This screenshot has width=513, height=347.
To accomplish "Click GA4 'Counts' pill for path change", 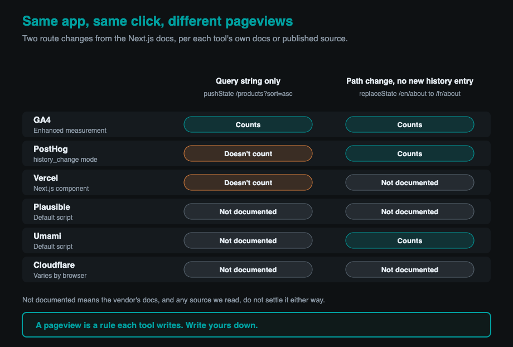I will 410,124.
